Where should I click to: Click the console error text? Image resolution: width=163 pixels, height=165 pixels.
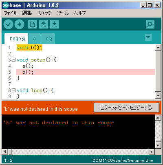(59, 123)
